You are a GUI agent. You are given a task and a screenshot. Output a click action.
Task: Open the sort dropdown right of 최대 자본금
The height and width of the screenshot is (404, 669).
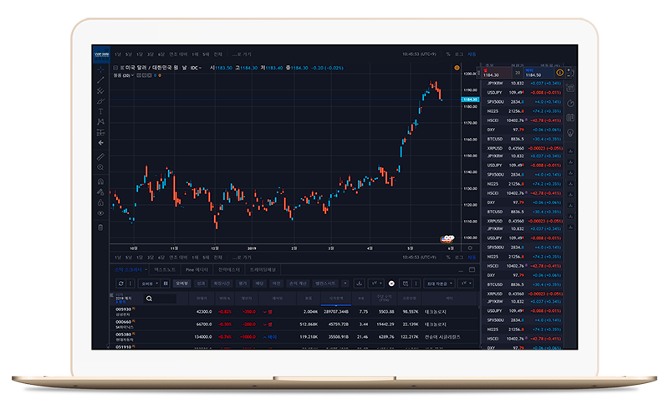[x=466, y=284]
